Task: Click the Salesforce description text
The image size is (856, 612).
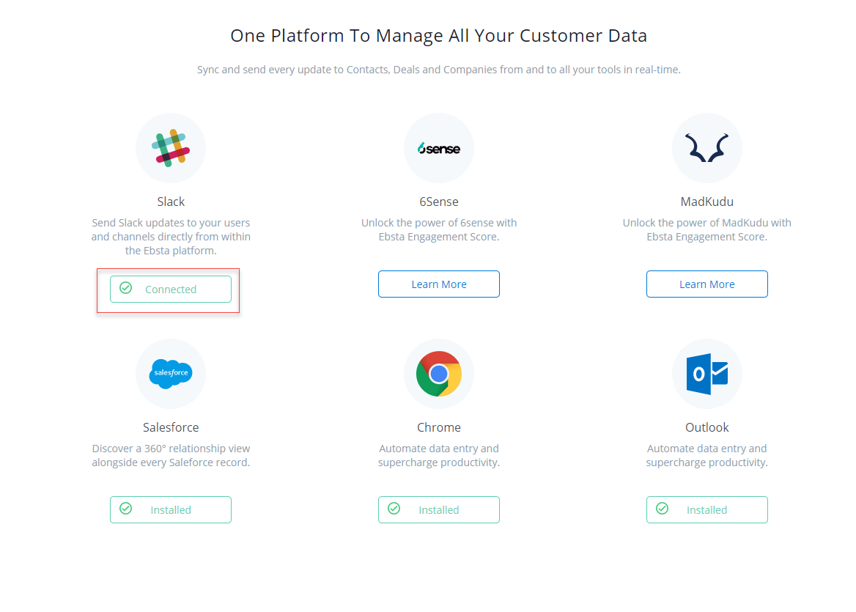Action: (171, 455)
